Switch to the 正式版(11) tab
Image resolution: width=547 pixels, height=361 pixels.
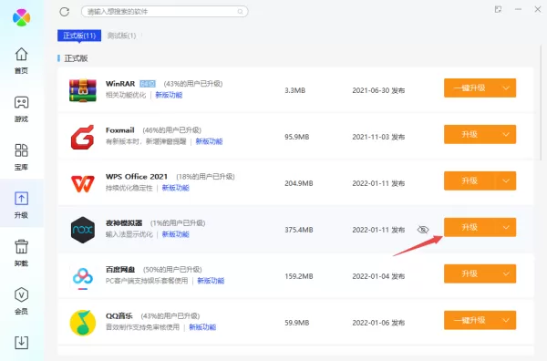click(79, 36)
